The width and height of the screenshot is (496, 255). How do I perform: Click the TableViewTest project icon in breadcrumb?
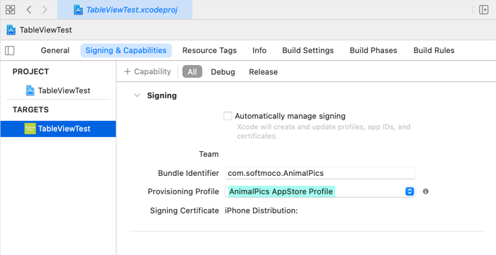tap(11, 30)
